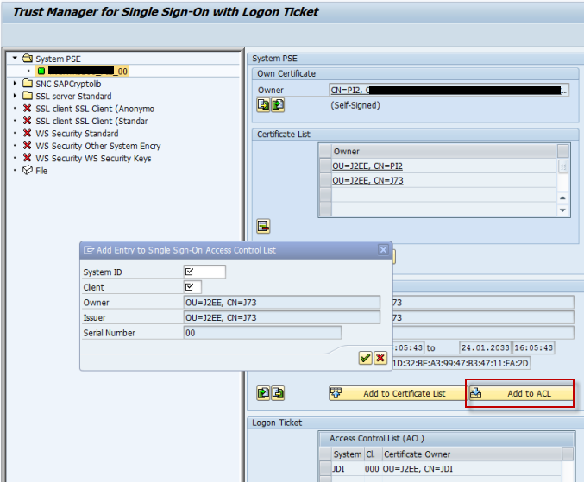Click Add to ACL button
This screenshot has height=482, width=584.
pos(520,393)
